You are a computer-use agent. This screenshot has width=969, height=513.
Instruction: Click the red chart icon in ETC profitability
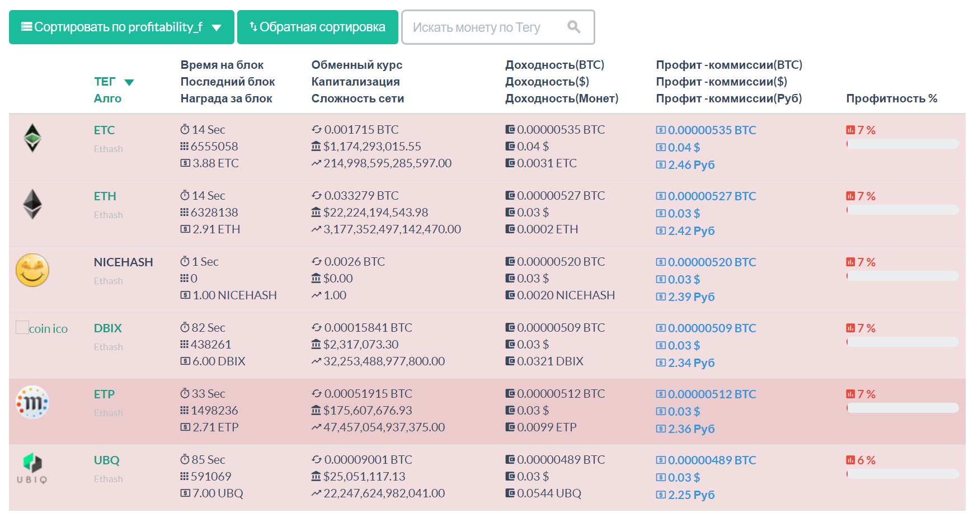850,130
